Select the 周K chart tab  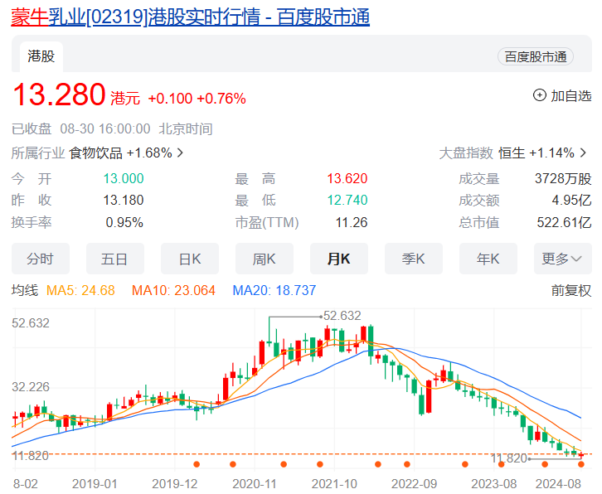[x=264, y=259]
